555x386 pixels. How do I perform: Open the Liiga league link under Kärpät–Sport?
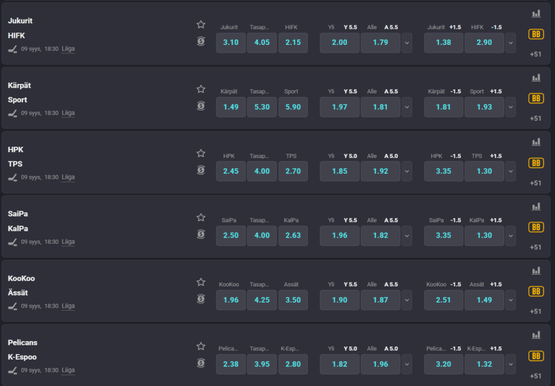[x=68, y=113]
